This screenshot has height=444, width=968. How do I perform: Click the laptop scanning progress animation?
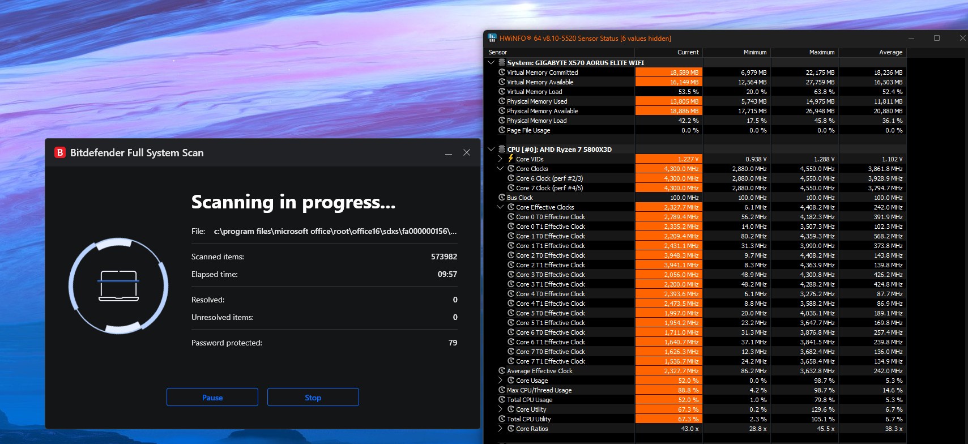pos(118,286)
